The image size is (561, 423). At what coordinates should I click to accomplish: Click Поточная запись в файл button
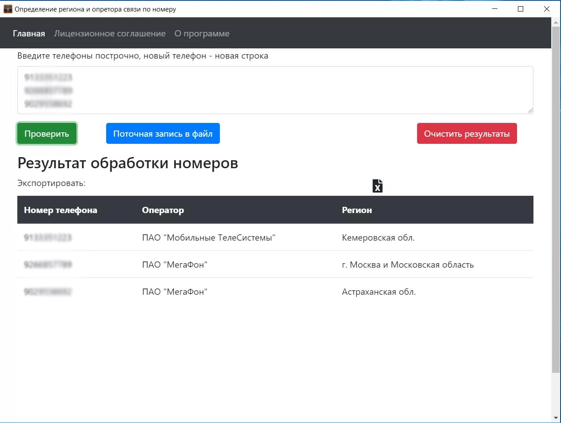[163, 134]
